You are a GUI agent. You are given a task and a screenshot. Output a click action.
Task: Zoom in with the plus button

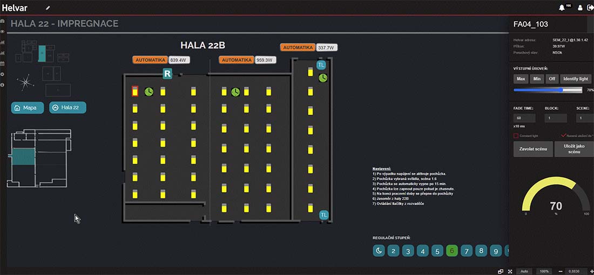(592, 271)
